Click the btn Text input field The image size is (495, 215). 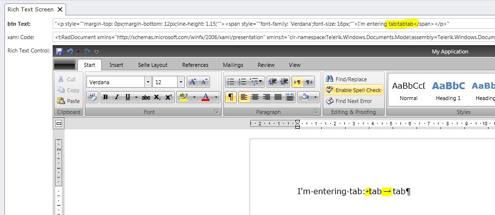coord(274,24)
